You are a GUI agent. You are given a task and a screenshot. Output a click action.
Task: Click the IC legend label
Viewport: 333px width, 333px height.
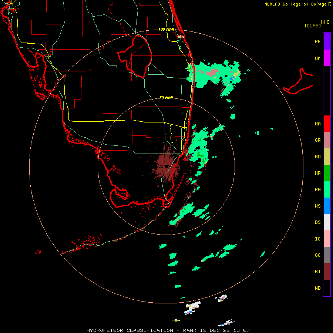click(x=317, y=239)
